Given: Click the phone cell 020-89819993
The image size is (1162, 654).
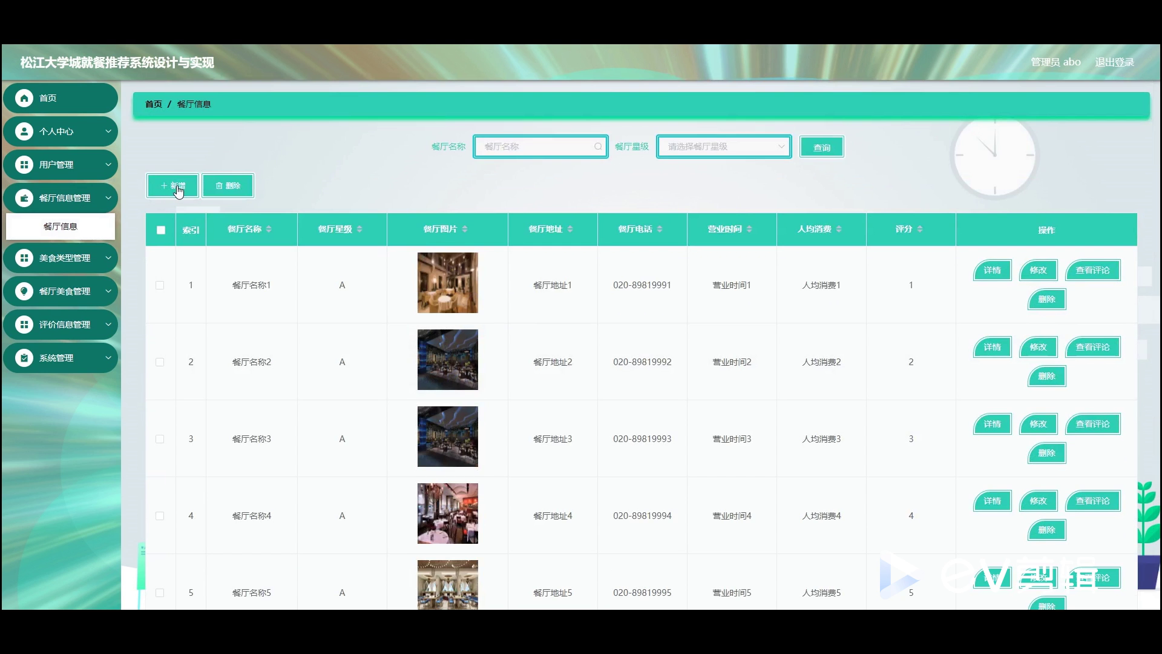Looking at the screenshot, I should click(642, 439).
